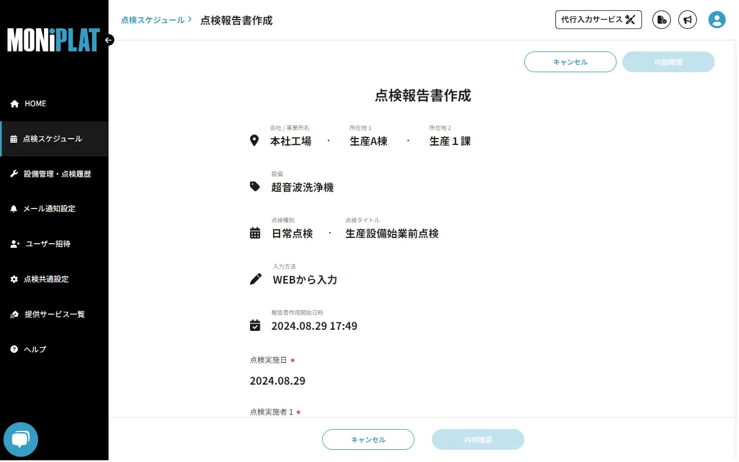The width and height of the screenshot is (739, 462).
Task: Switch to 設備管理・点検履歴 in the menu
Action: click(58, 173)
